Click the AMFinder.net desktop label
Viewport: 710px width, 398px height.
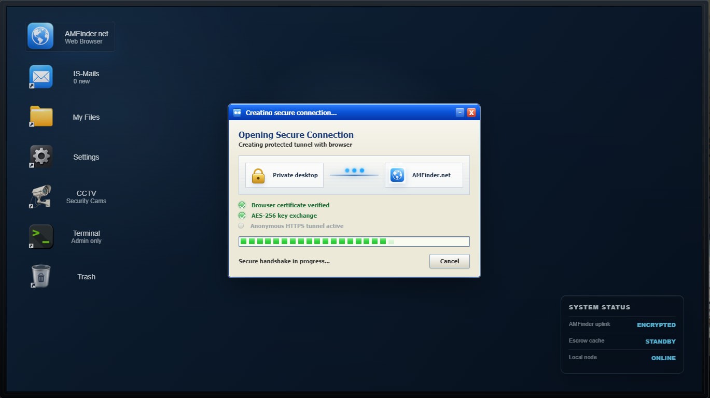pos(87,33)
